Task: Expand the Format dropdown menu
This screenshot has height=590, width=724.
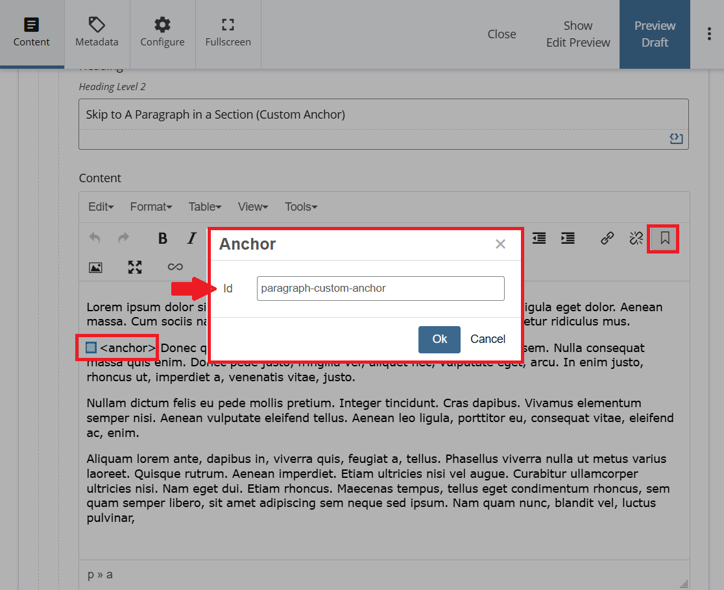Action: click(x=151, y=207)
